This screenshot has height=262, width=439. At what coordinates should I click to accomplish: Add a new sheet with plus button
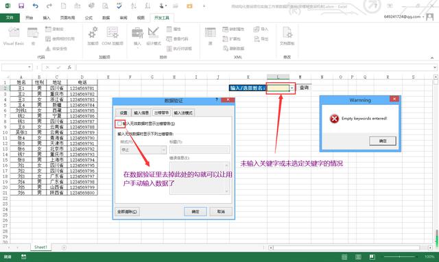coord(64,248)
